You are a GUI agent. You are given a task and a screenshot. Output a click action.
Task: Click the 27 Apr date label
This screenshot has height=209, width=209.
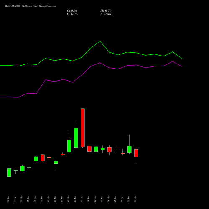115,199
